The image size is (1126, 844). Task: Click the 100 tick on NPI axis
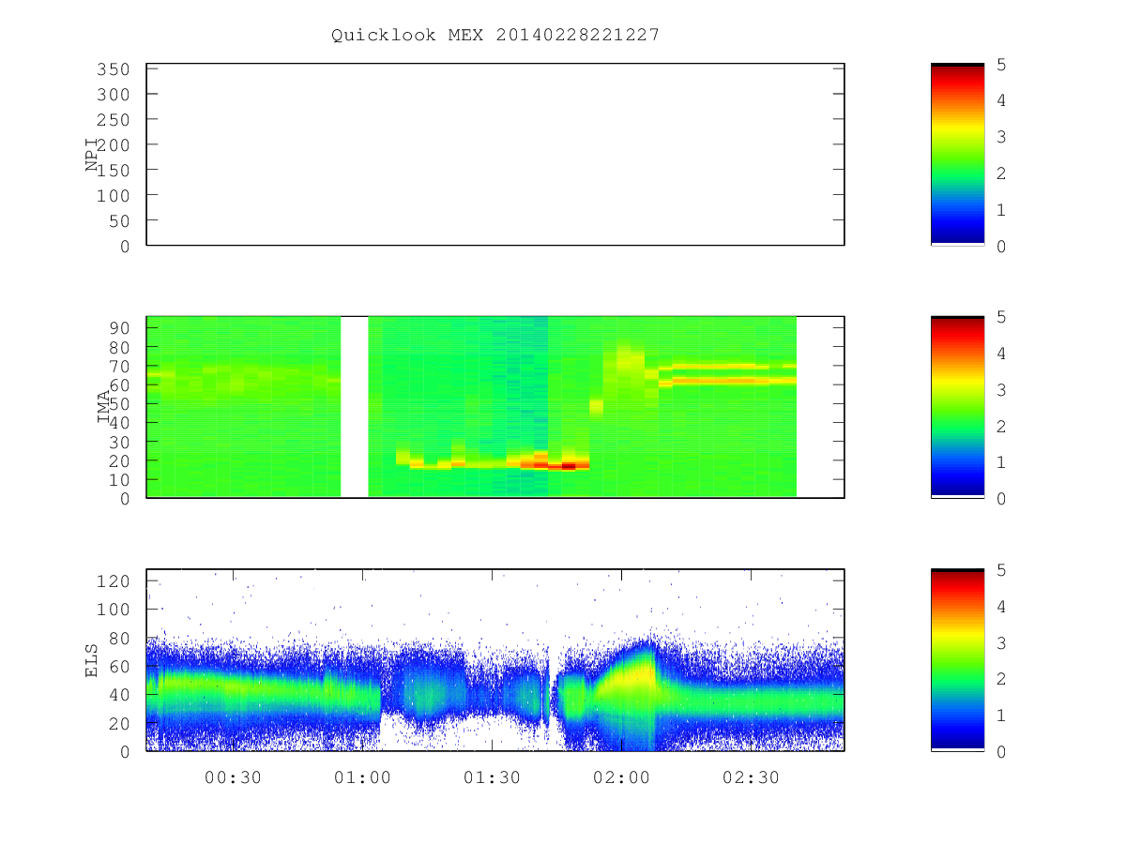pyautogui.click(x=113, y=195)
